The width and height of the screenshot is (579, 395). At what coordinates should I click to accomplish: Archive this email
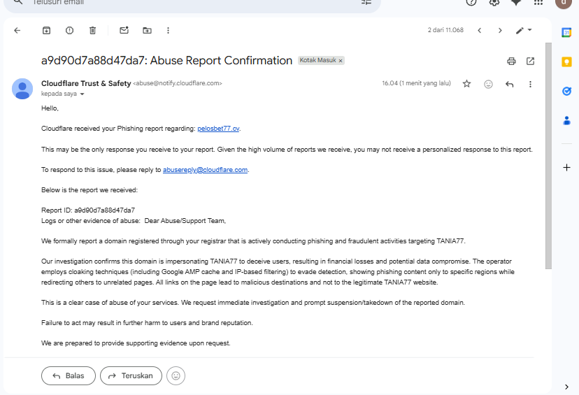(46, 30)
